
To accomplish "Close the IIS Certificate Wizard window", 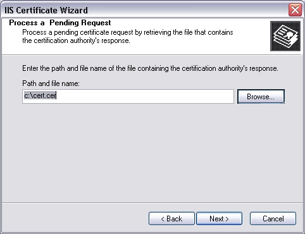I will (295, 9).
